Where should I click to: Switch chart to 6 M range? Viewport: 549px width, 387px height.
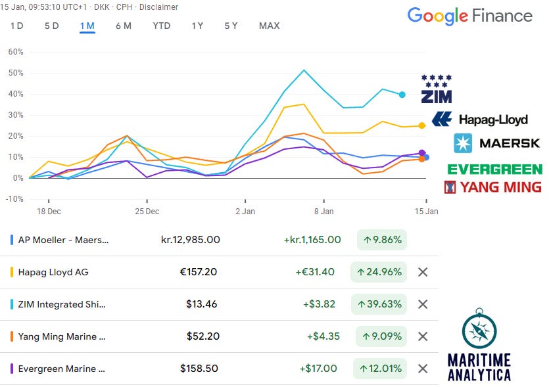[x=123, y=26]
